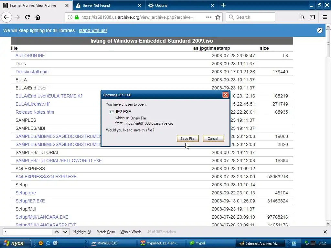Open SQLEXPRESS/SQLEXPR.EXE link

[x=46, y=177]
